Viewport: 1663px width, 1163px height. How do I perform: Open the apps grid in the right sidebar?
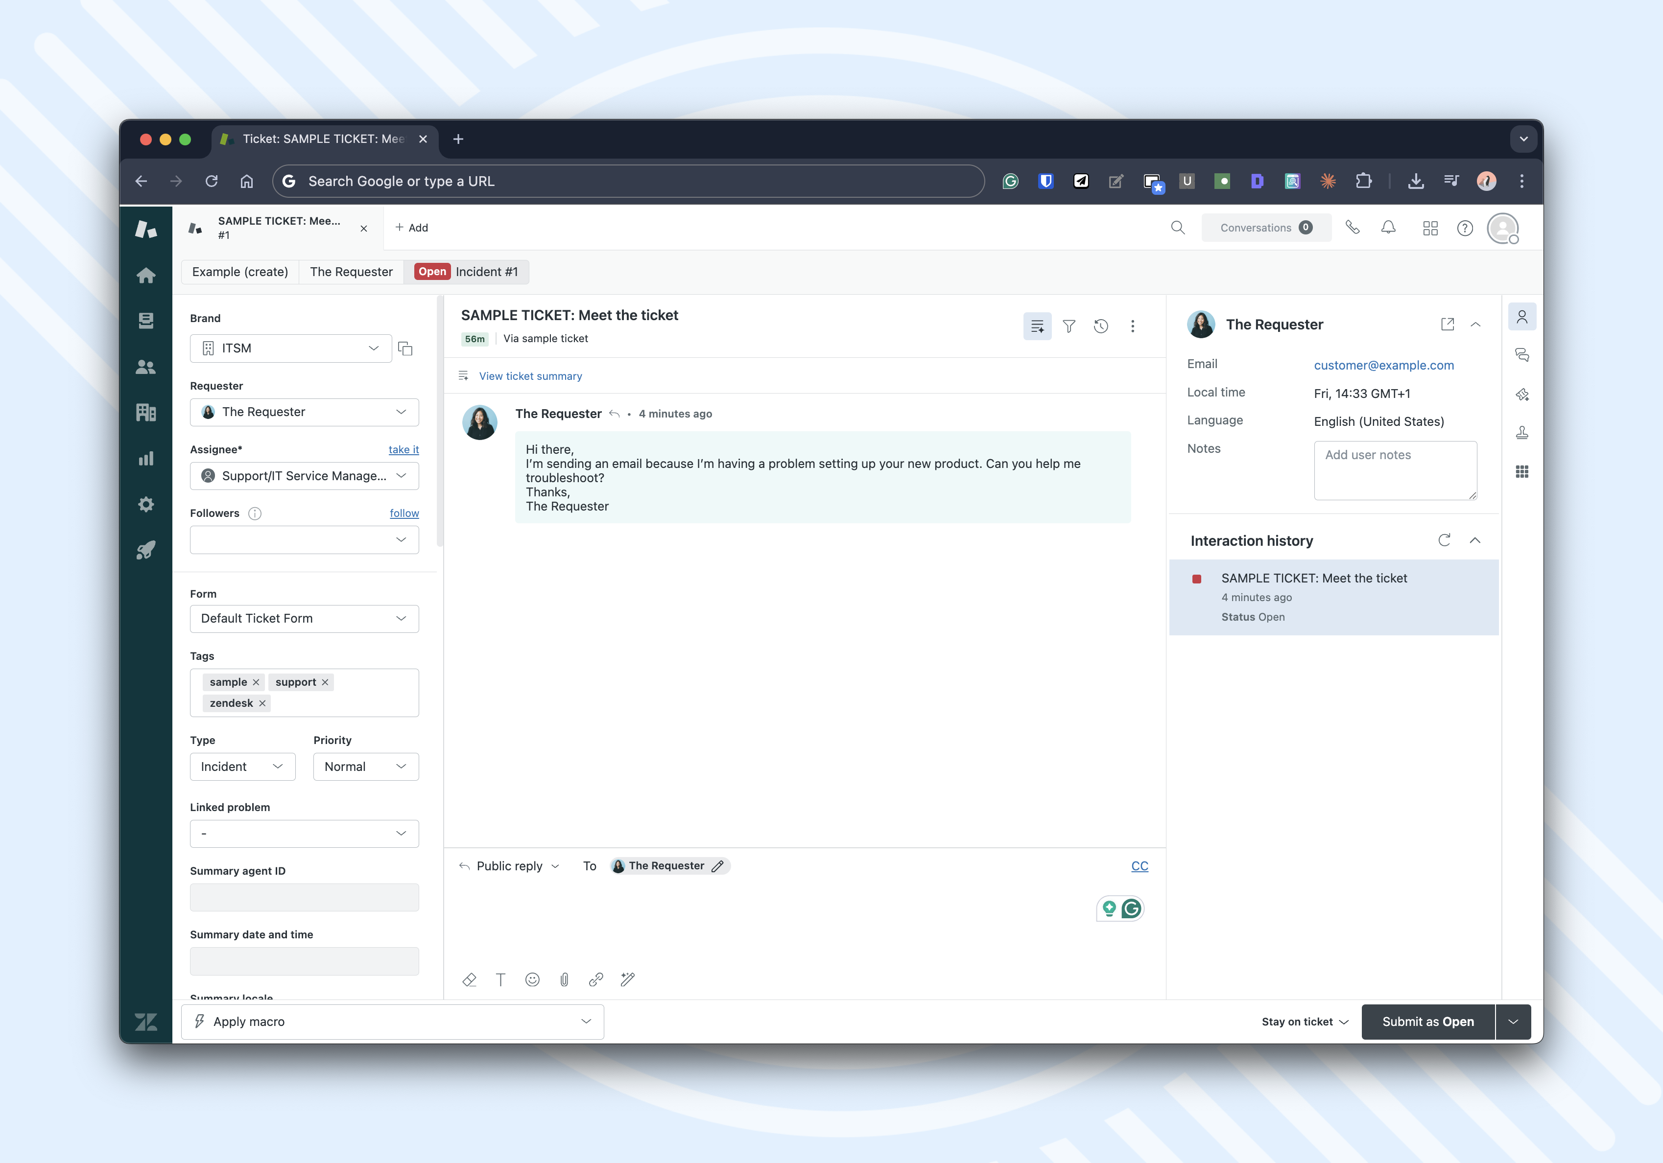pyautogui.click(x=1522, y=471)
